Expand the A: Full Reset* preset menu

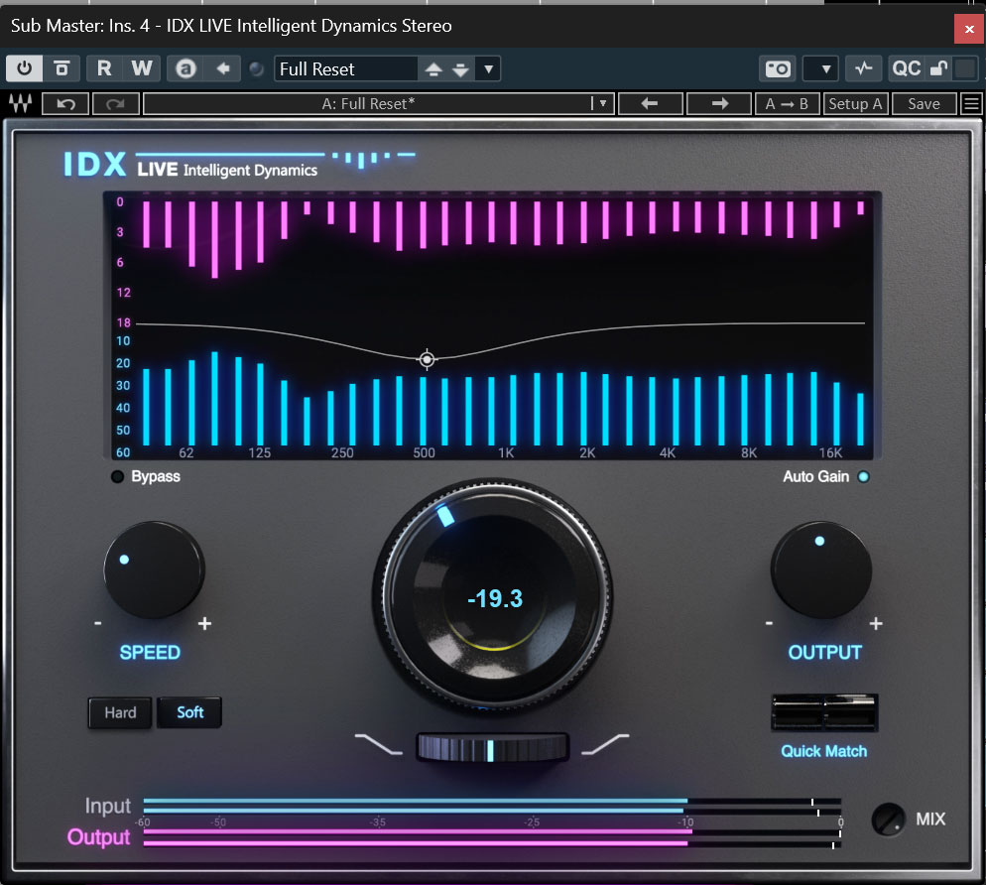coord(601,103)
